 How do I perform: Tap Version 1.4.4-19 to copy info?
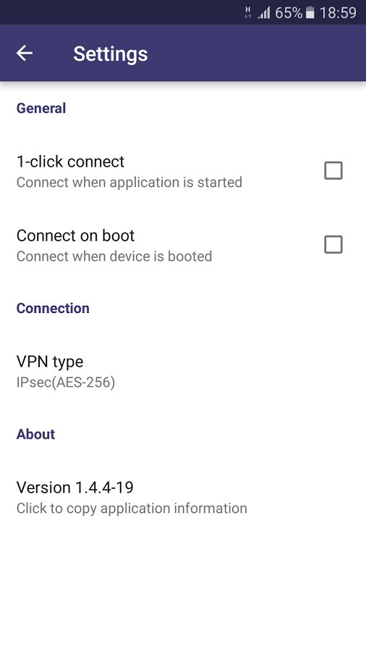[x=75, y=488]
